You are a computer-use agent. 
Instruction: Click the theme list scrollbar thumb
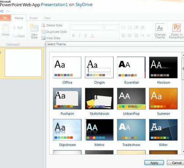[183, 69]
